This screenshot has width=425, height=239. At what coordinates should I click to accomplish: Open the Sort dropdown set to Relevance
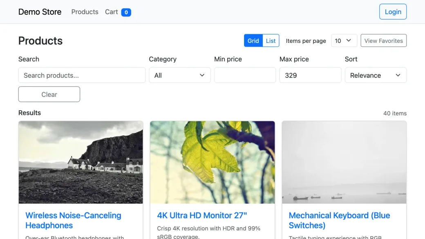coord(376,75)
